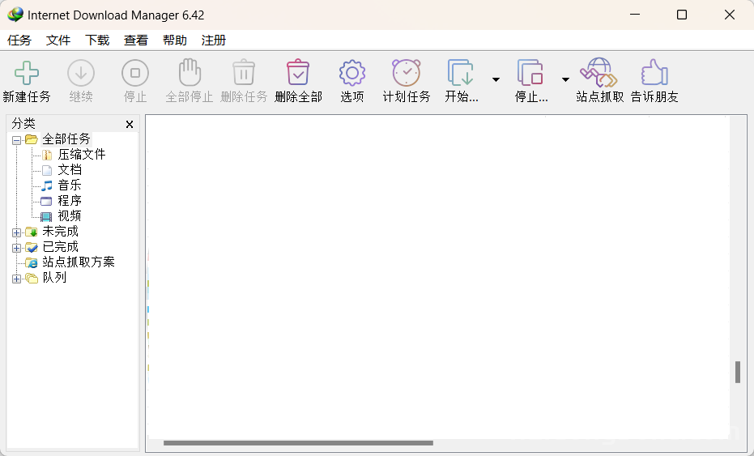
Task: Click the 文档 document page icon
Action: [x=47, y=170]
